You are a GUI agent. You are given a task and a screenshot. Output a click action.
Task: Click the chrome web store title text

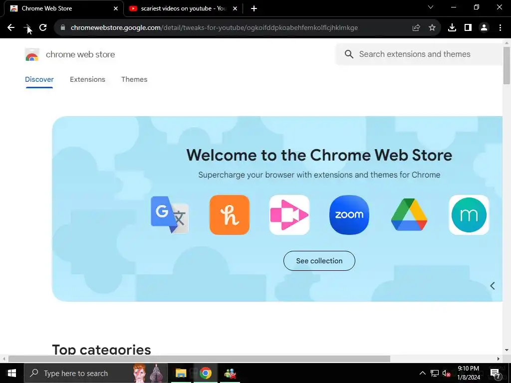pos(80,54)
